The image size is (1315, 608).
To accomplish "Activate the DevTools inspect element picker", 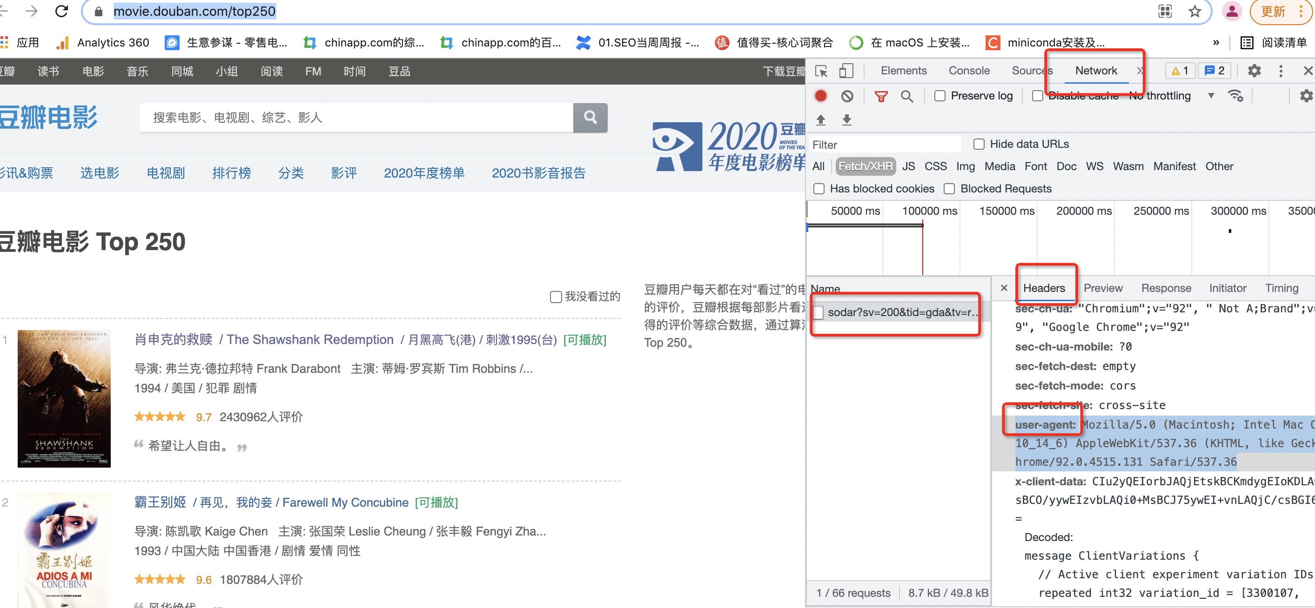I will [x=821, y=71].
